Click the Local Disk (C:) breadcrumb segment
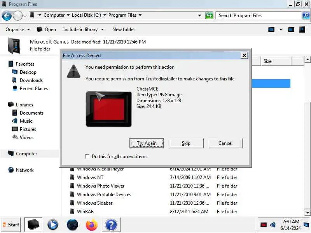 86,15
